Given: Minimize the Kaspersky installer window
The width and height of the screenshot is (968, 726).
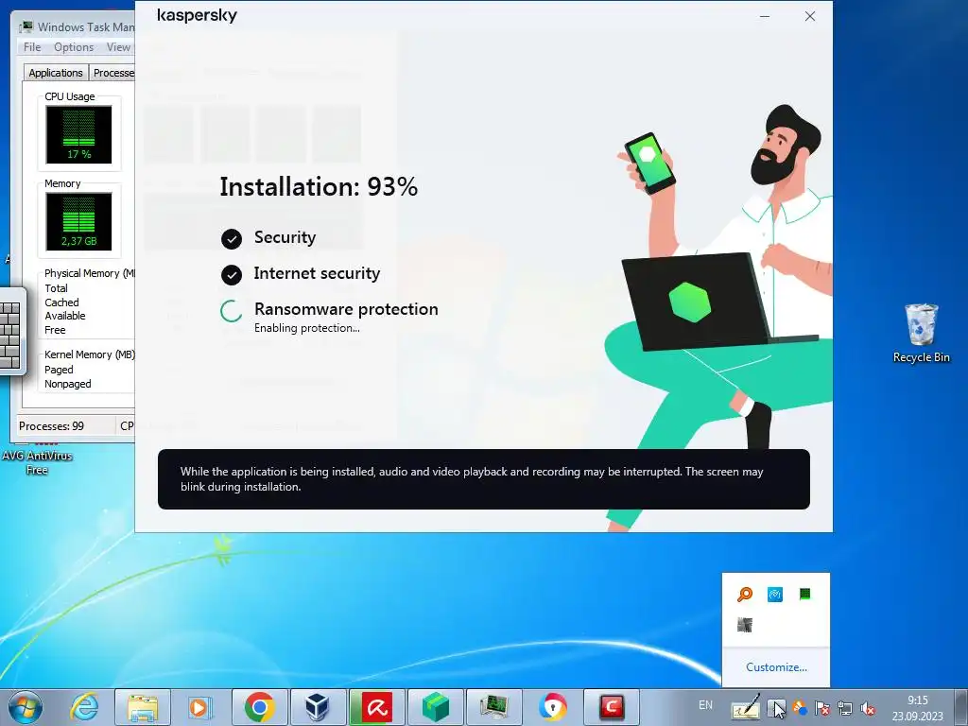Looking at the screenshot, I should tap(764, 17).
